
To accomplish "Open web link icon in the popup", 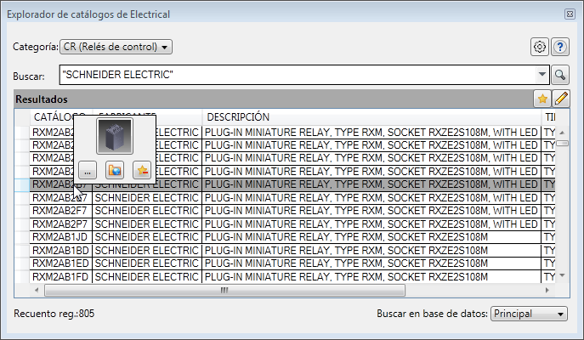I will coord(115,171).
